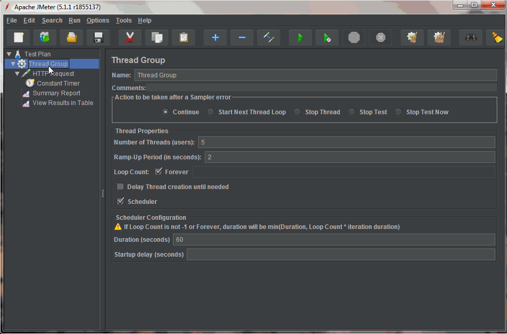Expand the HTTP Request tree node
Viewport: 507px width, 334px height.
pyautogui.click(x=17, y=73)
